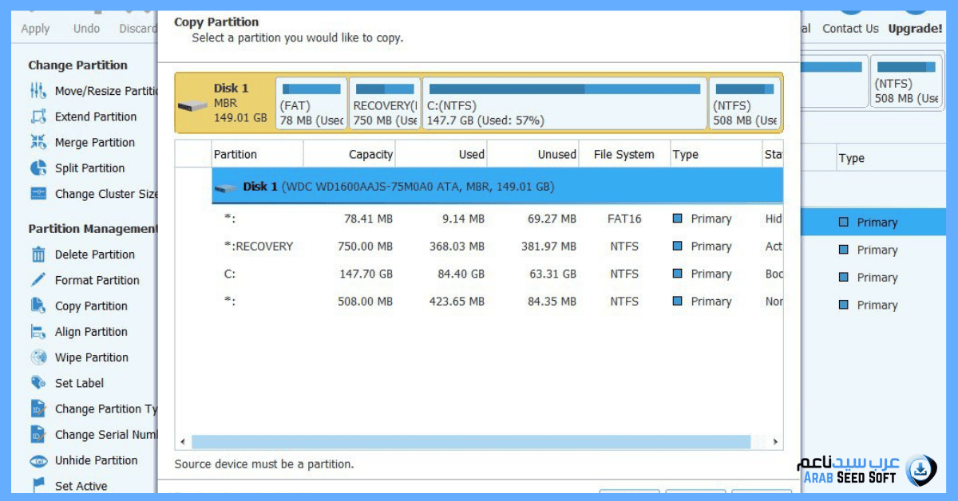Viewport: 958px width, 501px height.
Task: Select the C:(NTFS) partition block in disk map
Action: 564,104
